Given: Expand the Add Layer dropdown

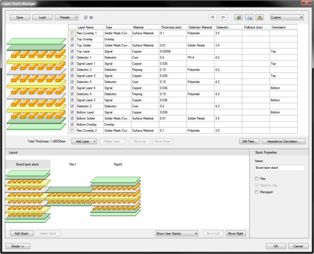Looking at the screenshot, I should tap(84, 142).
